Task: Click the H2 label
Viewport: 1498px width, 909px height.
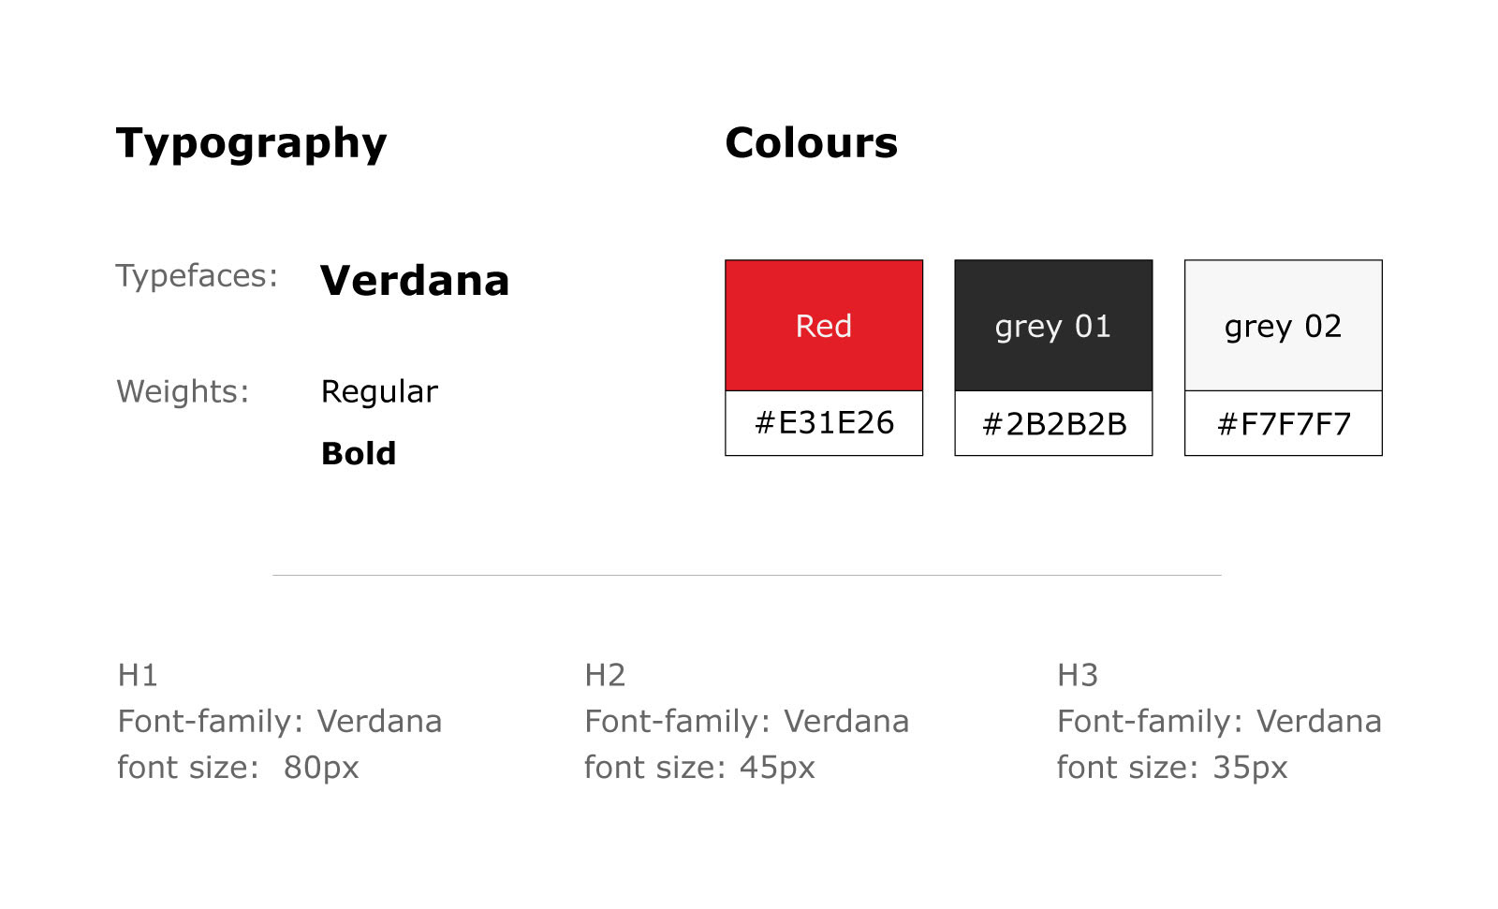Action: pyautogui.click(x=605, y=675)
